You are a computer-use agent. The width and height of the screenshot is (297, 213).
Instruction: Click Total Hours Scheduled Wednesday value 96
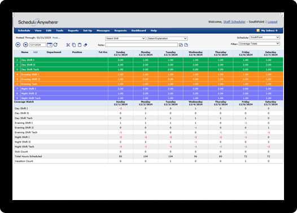[195, 156]
